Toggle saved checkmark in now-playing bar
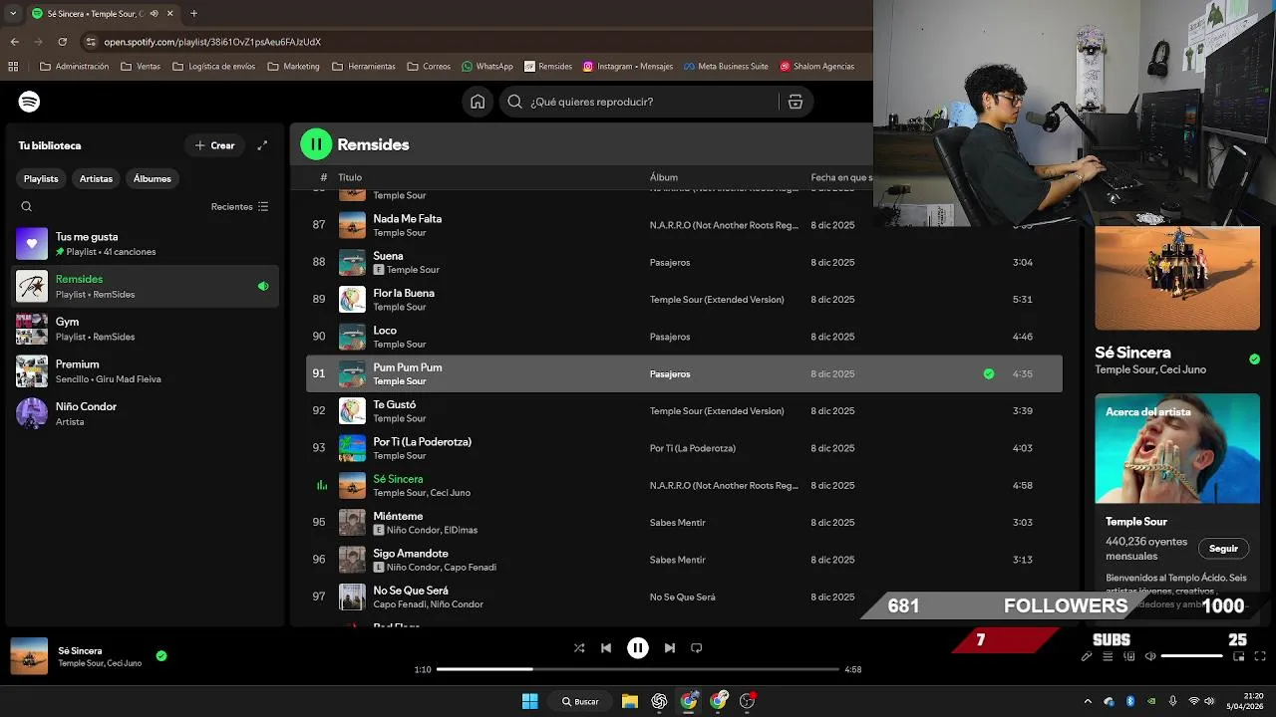The width and height of the screenshot is (1276, 717). click(x=161, y=656)
